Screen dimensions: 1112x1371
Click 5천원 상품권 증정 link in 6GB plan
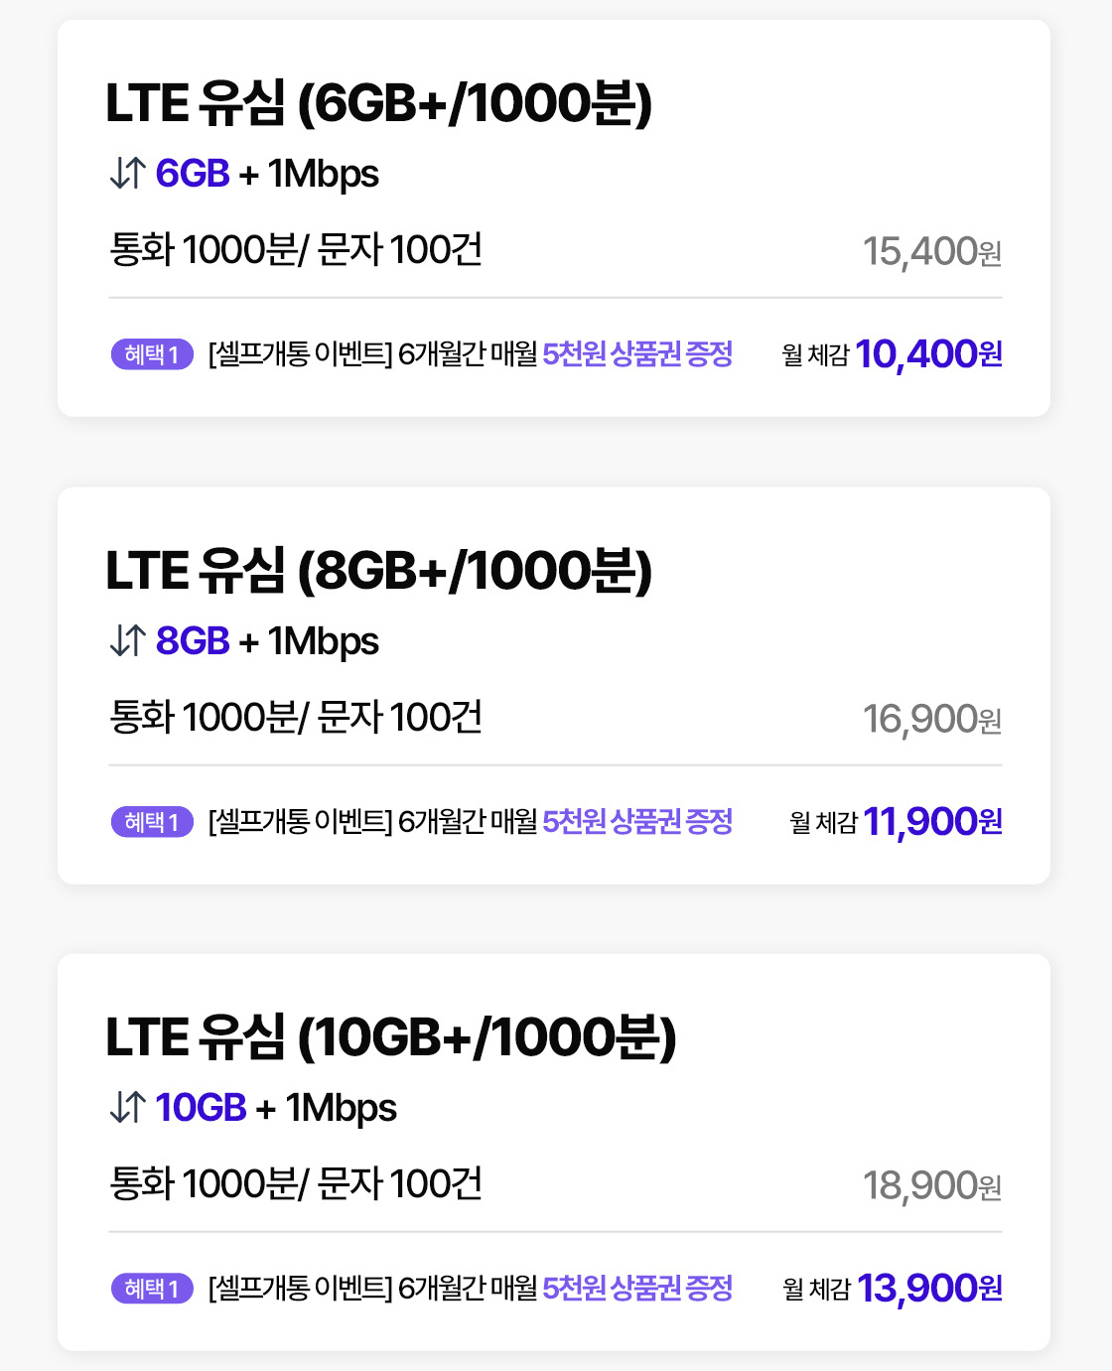click(x=637, y=354)
